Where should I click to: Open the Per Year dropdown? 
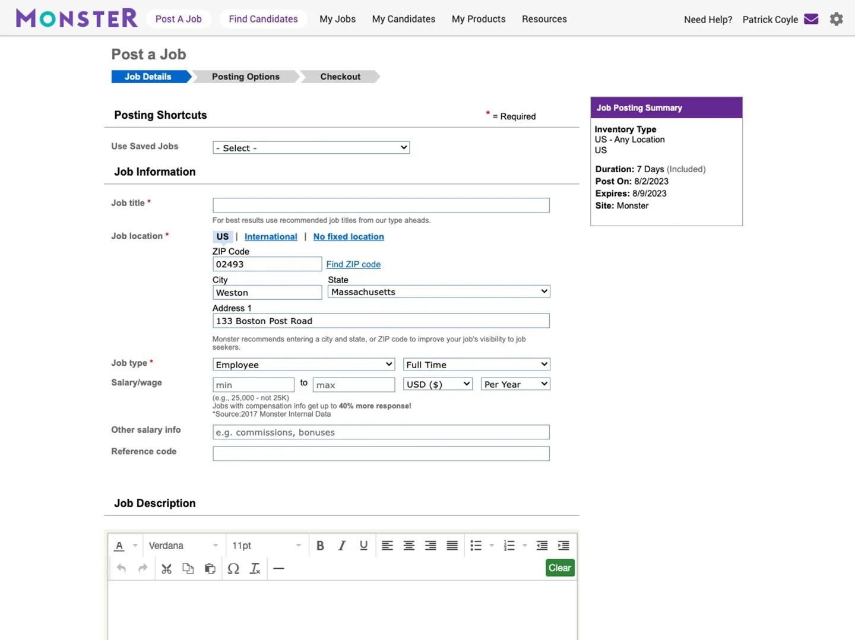515,384
